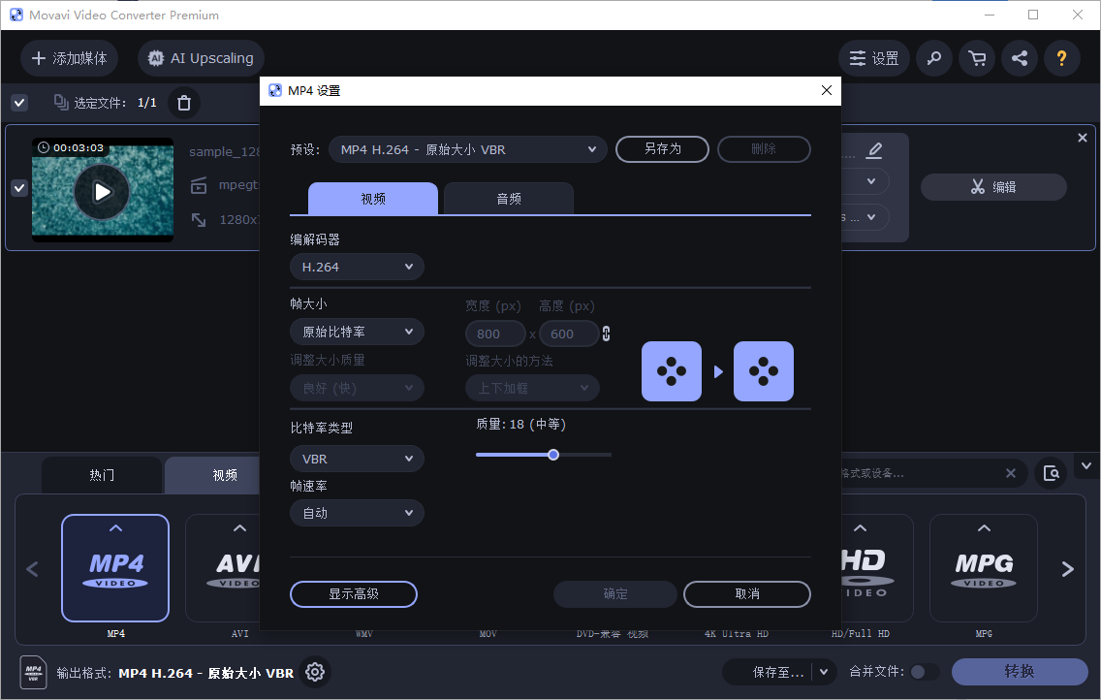Screen dimensions: 1101x700
Task: Click the 显示高级 button
Action: pyautogui.click(x=353, y=593)
